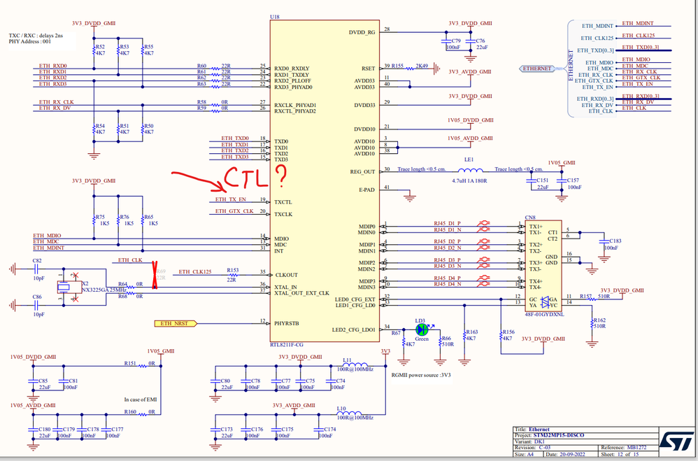Select resistor label R52
The width and height of the screenshot is (698, 461).
click(x=100, y=47)
